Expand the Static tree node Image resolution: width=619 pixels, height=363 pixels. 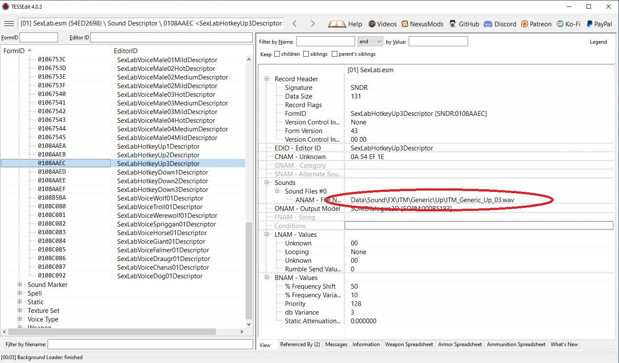[x=19, y=302]
